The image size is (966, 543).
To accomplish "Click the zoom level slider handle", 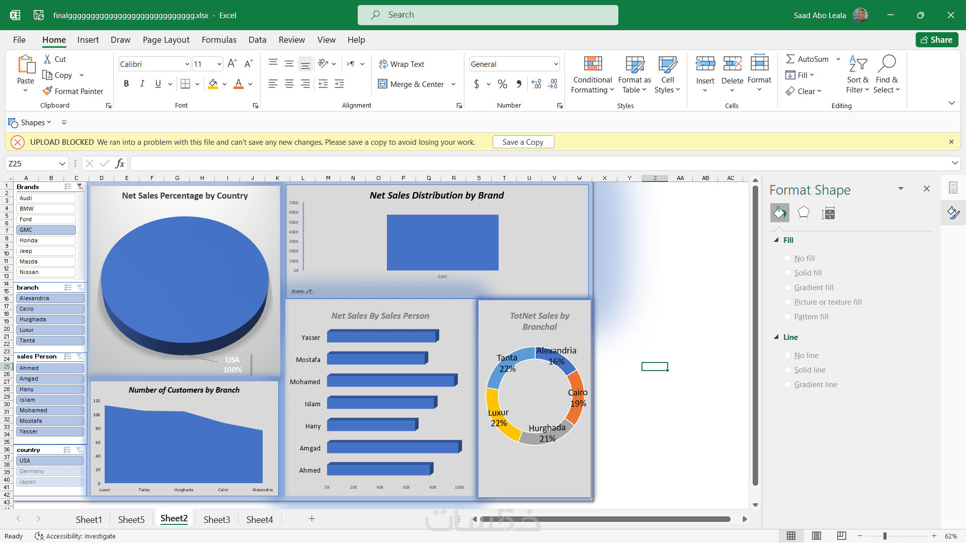I will point(884,536).
